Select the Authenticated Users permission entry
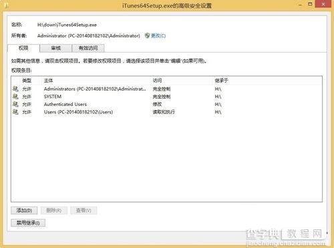 pyautogui.click(x=166, y=104)
